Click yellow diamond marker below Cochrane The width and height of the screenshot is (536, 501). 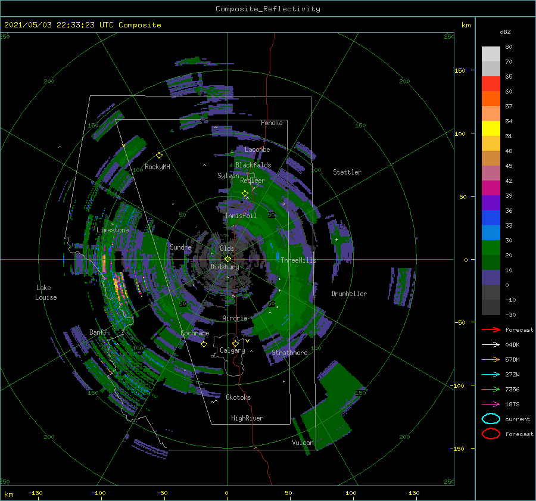204,344
